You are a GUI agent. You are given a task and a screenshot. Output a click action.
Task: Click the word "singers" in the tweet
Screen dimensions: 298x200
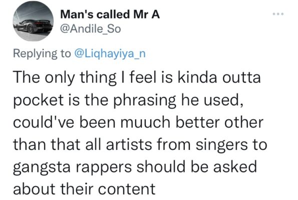coord(222,145)
